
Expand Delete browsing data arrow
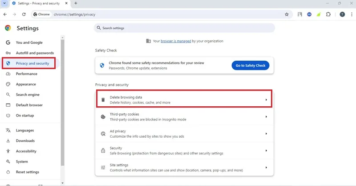266,100
